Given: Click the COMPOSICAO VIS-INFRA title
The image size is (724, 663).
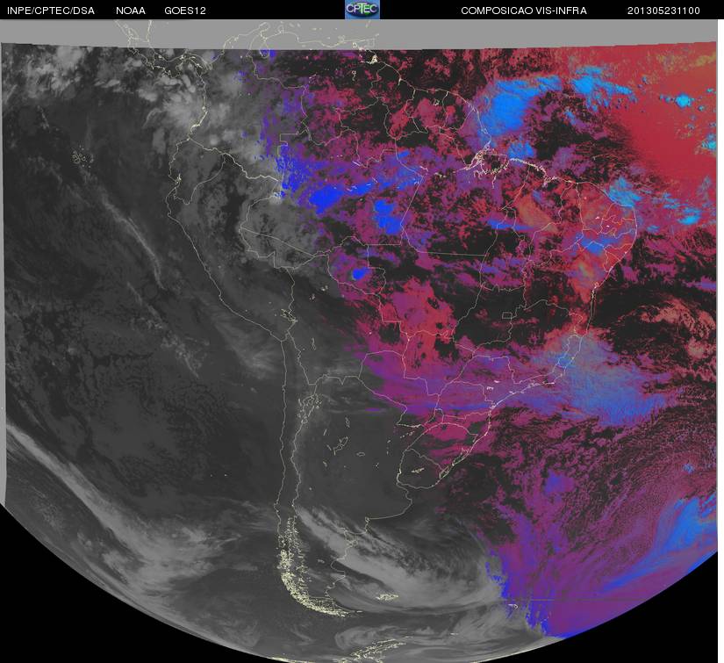Looking at the screenshot, I should point(524,11).
